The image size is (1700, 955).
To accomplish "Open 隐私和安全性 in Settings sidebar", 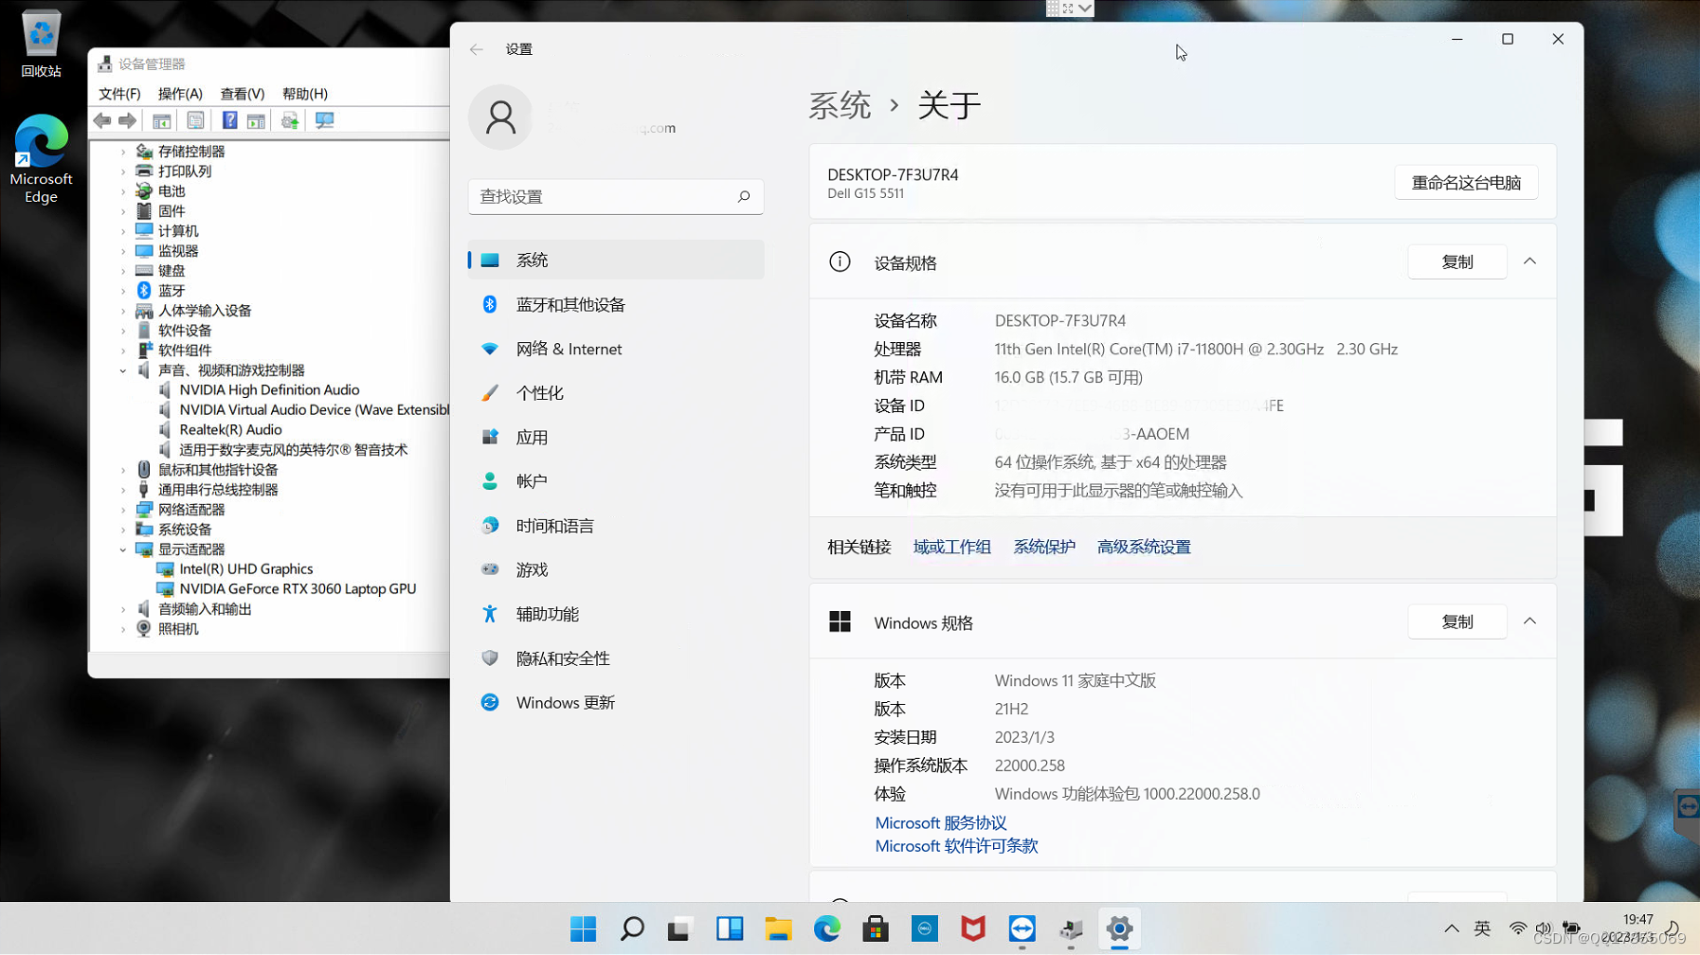I will point(616,658).
